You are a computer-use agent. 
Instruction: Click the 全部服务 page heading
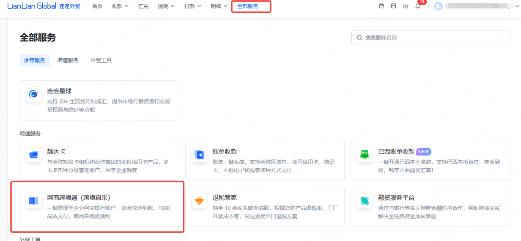pos(38,38)
